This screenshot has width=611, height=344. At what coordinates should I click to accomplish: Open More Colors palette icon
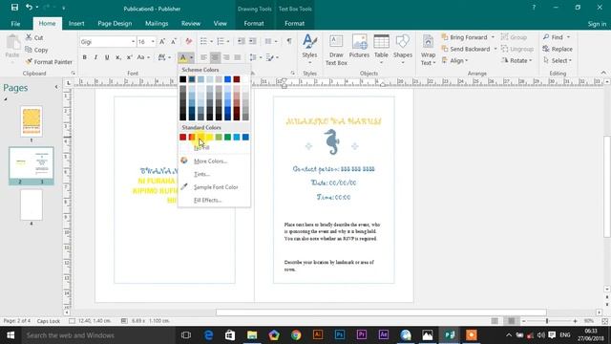pos(184,161)
